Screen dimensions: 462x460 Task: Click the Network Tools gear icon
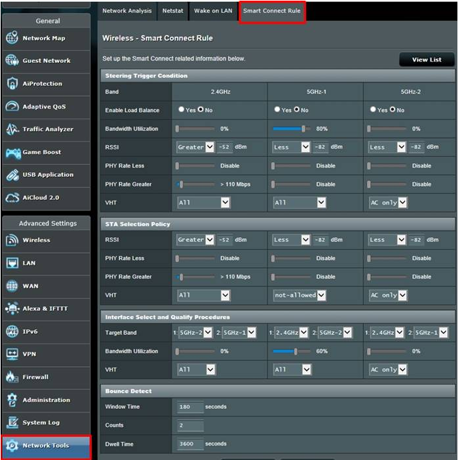(x=12, y=446)
